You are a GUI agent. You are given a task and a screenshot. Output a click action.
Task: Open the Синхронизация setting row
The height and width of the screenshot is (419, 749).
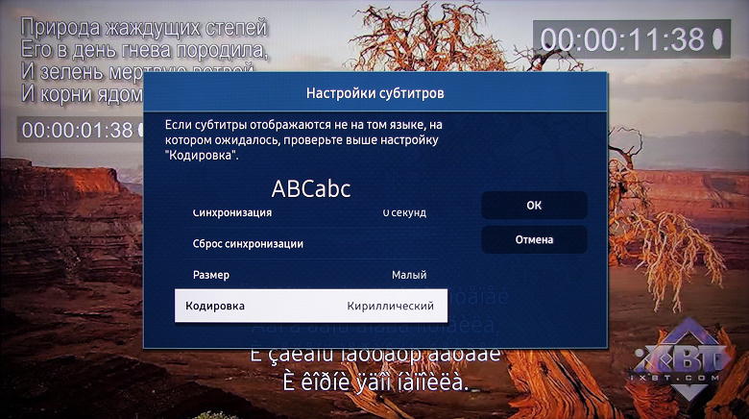[x=311, y=213]
